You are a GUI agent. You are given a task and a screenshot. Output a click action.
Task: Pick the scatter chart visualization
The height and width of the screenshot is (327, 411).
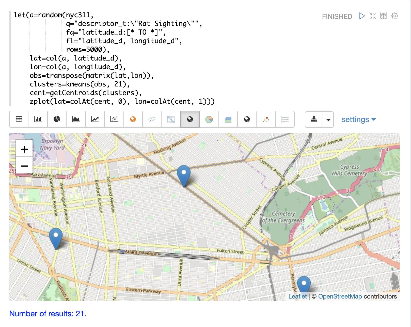(114, 119)
